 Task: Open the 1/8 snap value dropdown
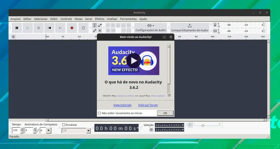coord(88,131)
